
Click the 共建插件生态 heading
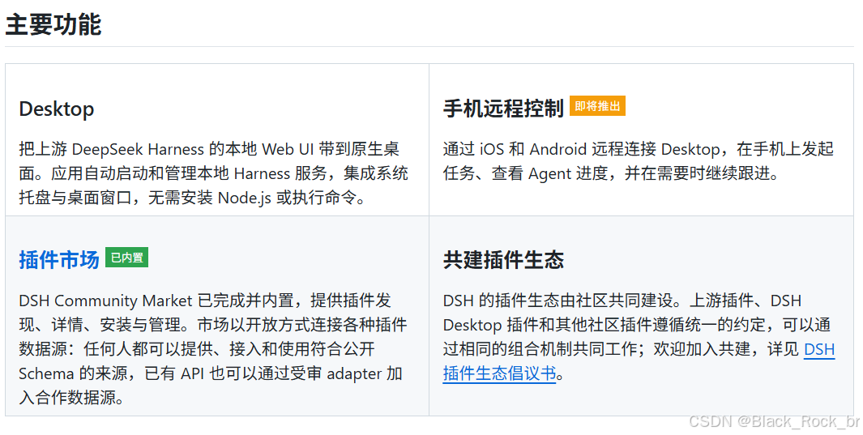503,259
